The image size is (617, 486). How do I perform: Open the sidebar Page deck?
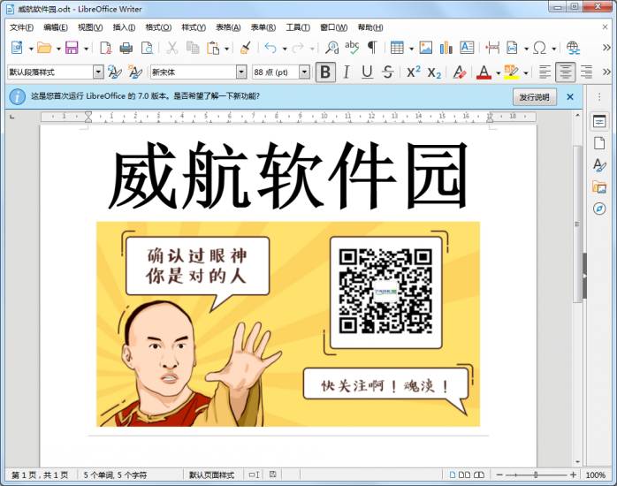click(599, 143)
